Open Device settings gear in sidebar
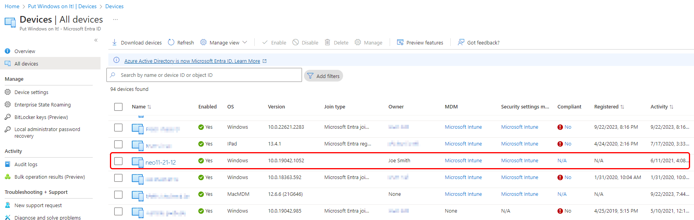 coord(7,92)
